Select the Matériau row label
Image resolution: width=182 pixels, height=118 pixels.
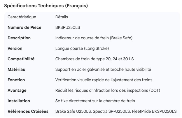coord(17,69)
